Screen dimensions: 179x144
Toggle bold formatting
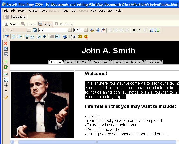[134, 30]
